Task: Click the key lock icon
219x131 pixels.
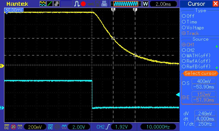Action: coord(91,4)
